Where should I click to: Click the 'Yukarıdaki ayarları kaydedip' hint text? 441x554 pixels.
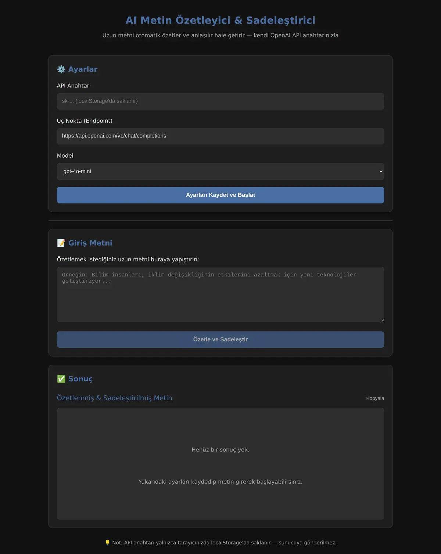click(x=220, y=482)
